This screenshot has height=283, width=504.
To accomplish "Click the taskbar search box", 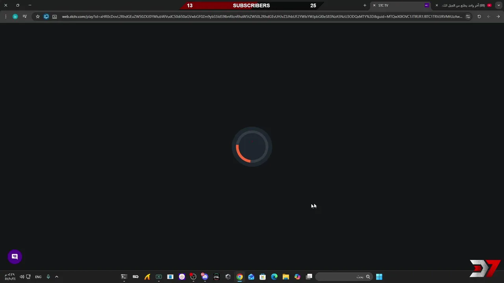I will 344,277.
